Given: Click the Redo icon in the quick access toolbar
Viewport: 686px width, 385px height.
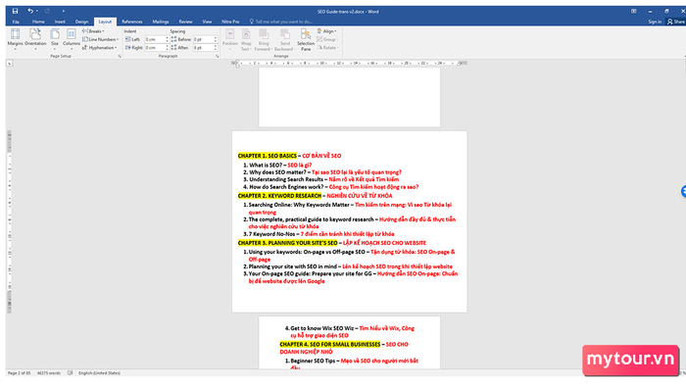Looking at the screenshot, I should [x=47, y=11].
